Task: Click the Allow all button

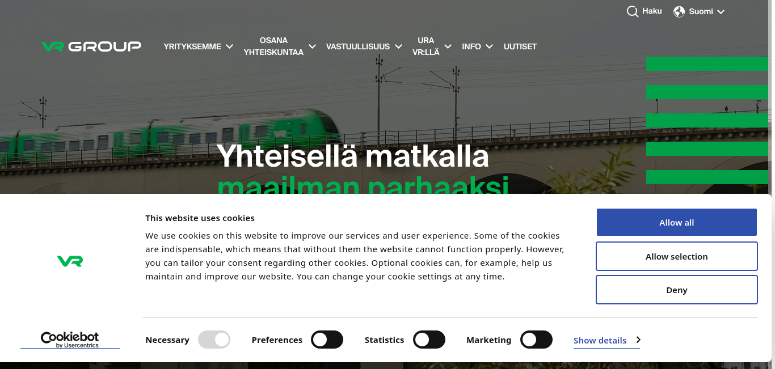Action: click(x=676, y=222)
